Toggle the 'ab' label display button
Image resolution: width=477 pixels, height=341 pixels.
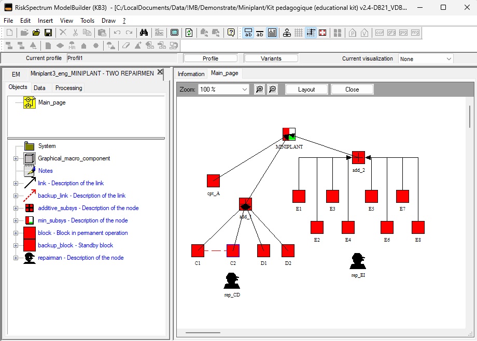click(x=260, y=33)
